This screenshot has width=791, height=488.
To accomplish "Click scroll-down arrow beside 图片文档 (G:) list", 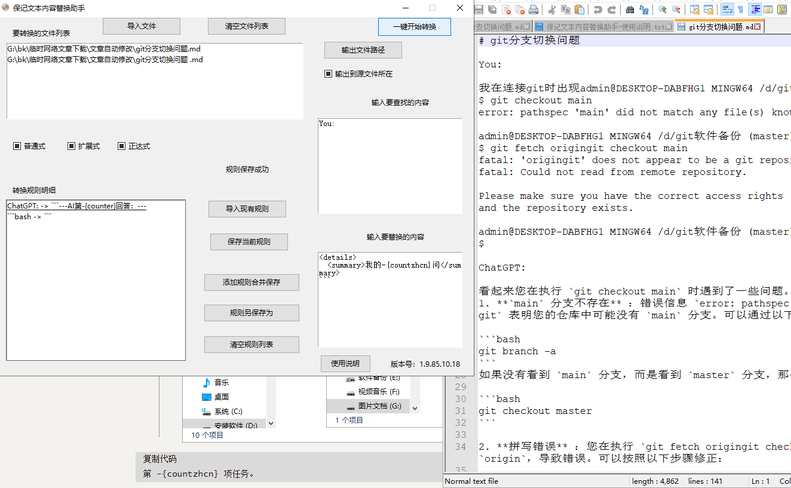I will 415,409.
